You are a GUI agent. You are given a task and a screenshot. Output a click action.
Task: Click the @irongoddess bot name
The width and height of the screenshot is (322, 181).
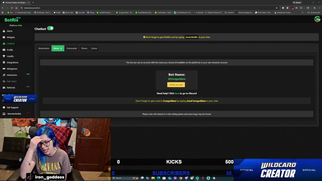tap(177, 79)
